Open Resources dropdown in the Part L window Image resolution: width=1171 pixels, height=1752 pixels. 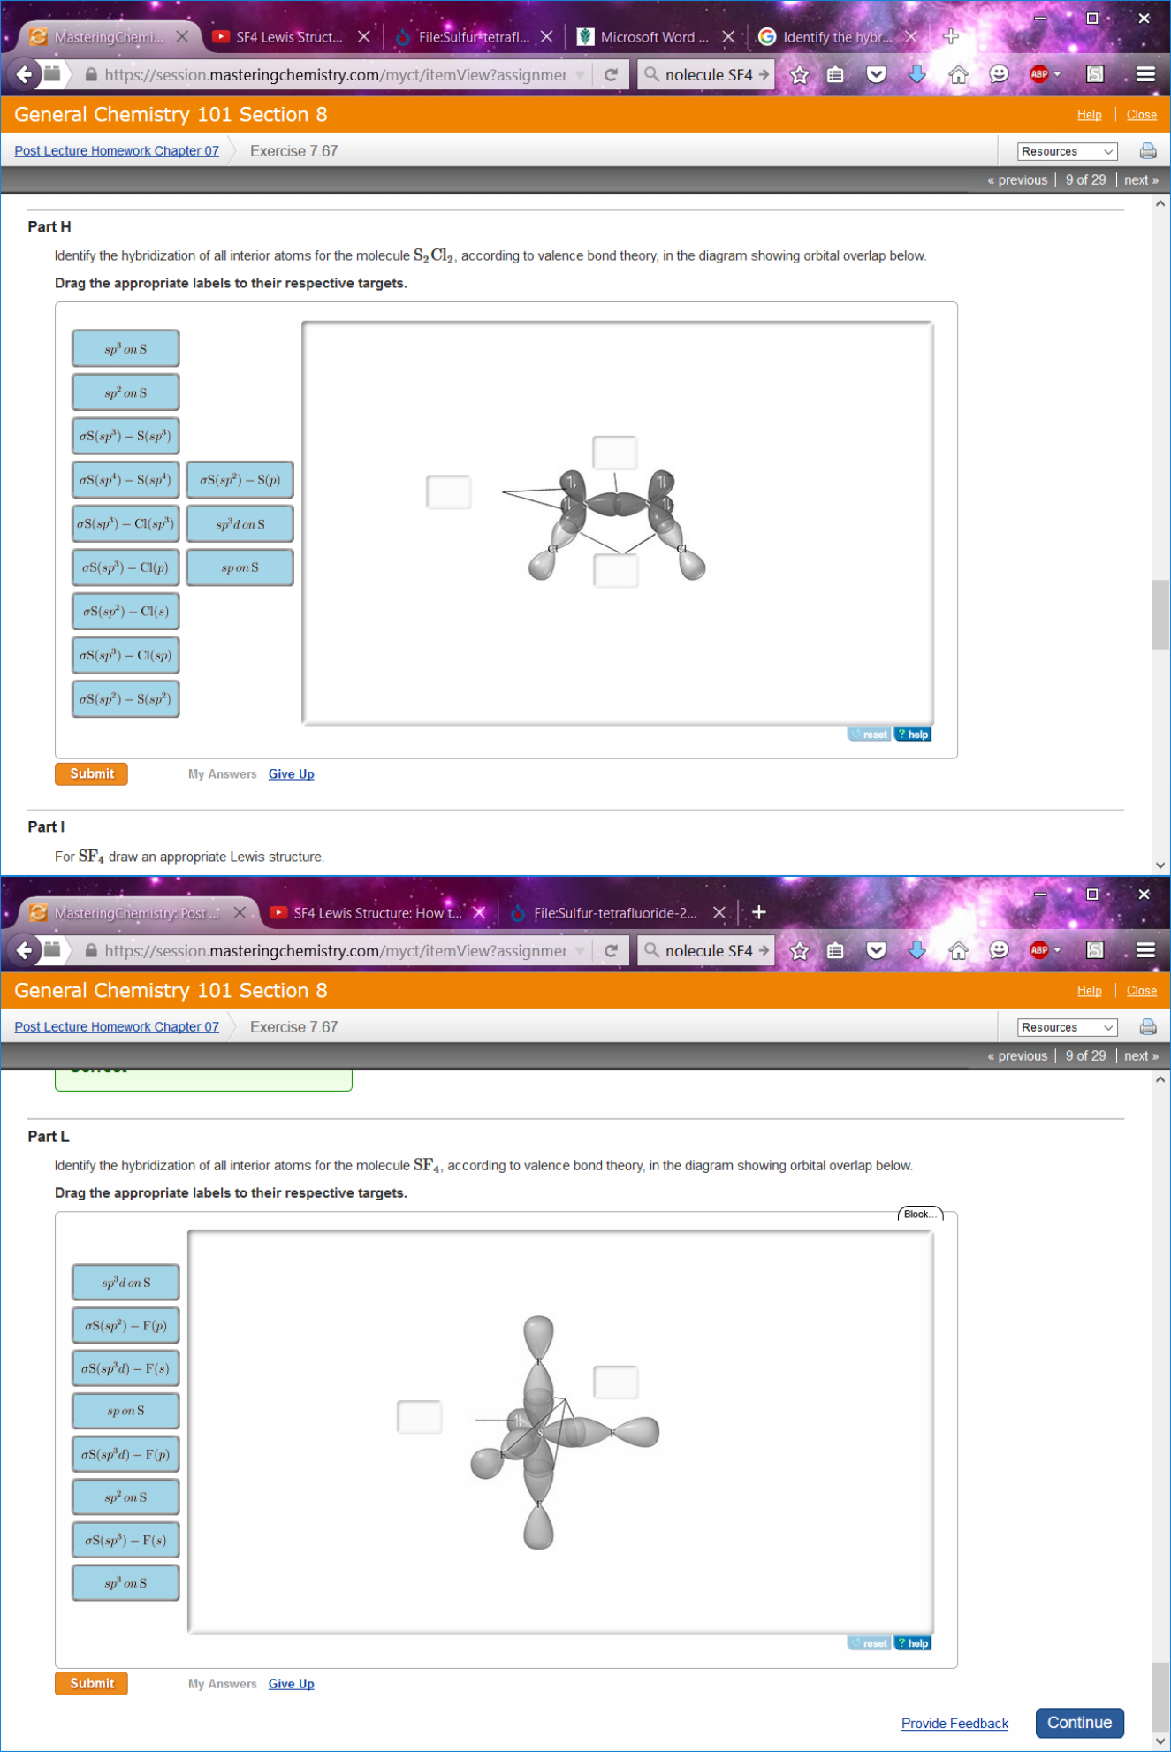coord(1067,1027)
